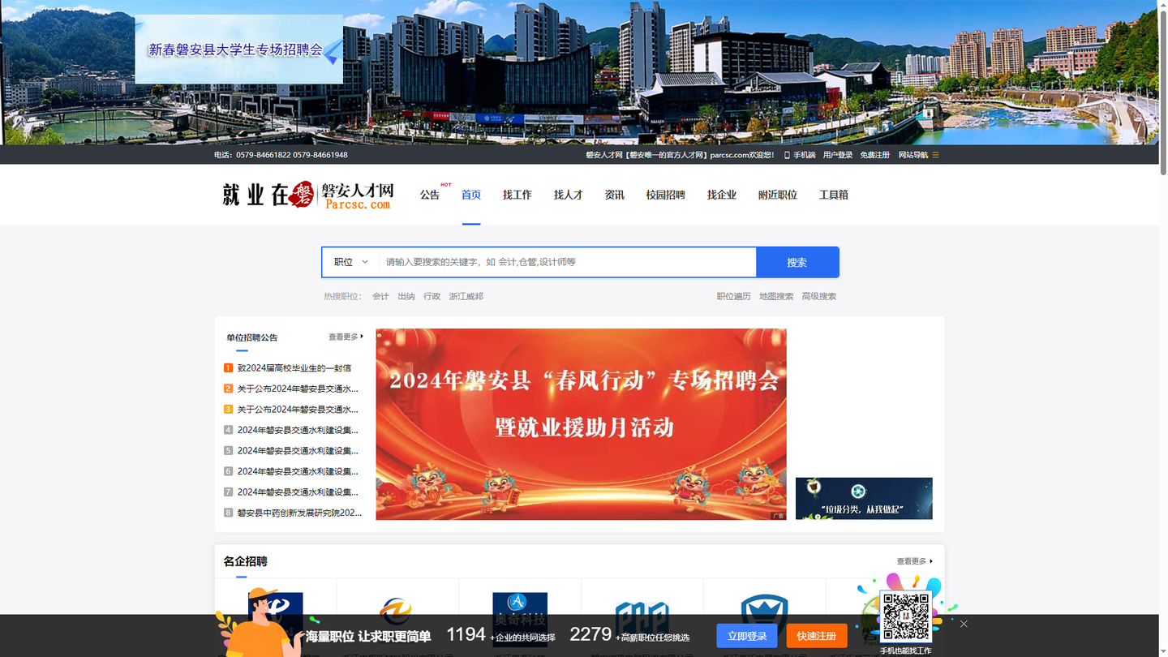The height and width of the screenshot is (657, 1168).
Task: Click the 单位招聘公告 heading
Action: click(x=252, y=337)
